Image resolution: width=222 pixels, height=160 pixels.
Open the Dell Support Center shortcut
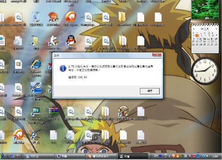(36, 91)
